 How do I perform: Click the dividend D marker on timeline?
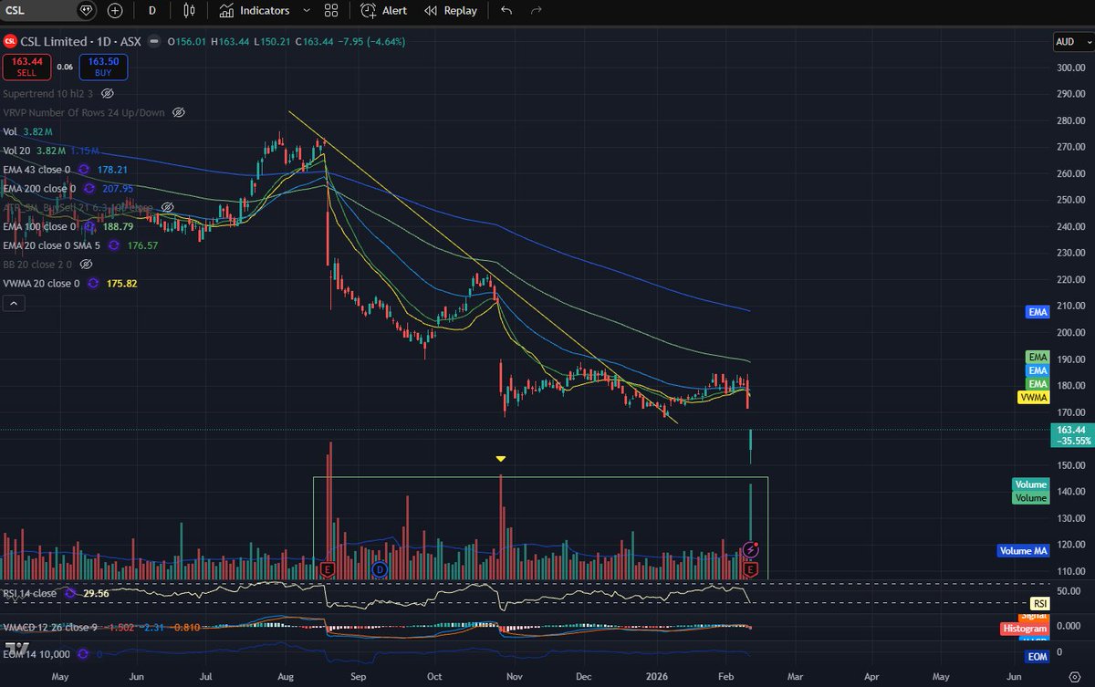point(380,570)
